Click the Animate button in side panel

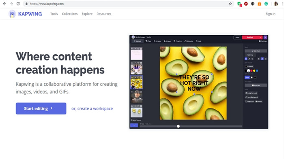(x=256, y=85)
